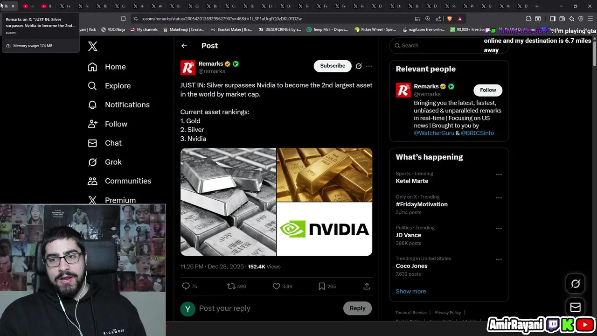597x336 pixels.
Task: Open more options for JD Vance trend
Action: (x=499, y=229)
